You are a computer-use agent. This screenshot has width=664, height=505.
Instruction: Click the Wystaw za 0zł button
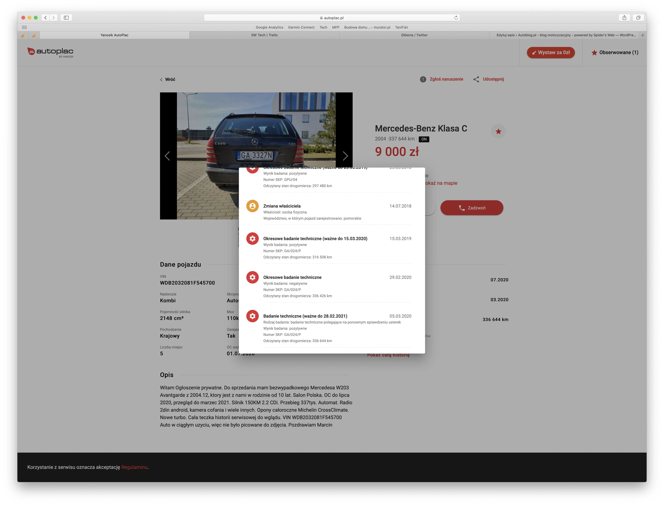551,52
